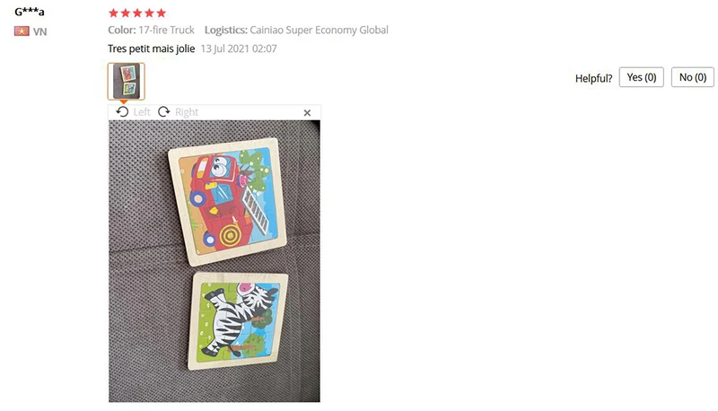Image resolution: width=718 pixels, height=411 pixels.
Task: Click the first red rating star
Action: click(114, 13)
